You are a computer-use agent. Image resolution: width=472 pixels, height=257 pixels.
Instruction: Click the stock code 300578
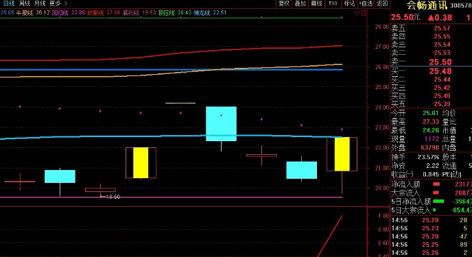click(460, 5)
